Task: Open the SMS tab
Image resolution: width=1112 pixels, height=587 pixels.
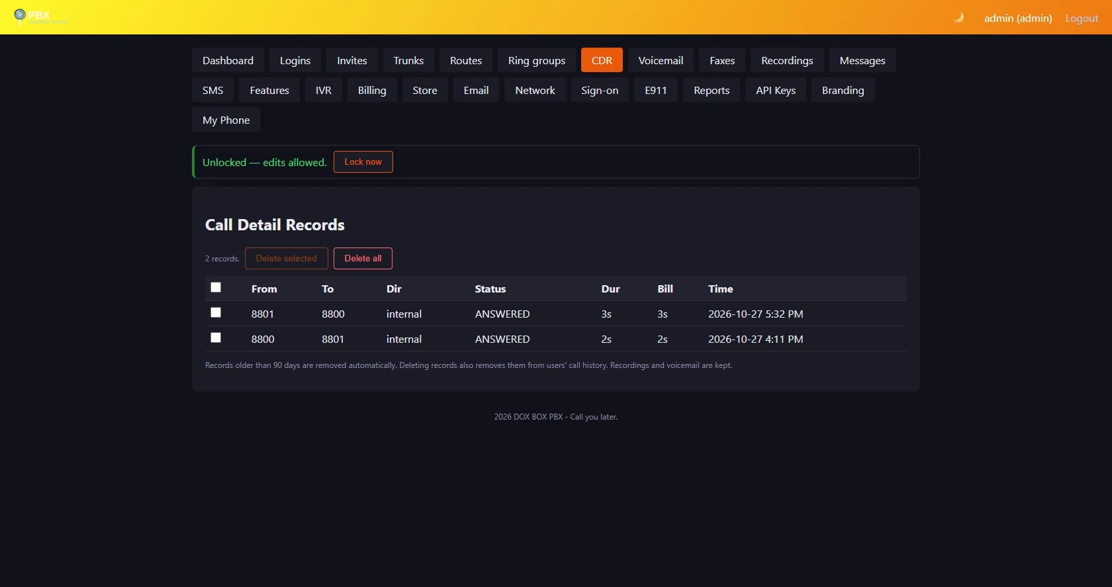Action: [213, 90]
